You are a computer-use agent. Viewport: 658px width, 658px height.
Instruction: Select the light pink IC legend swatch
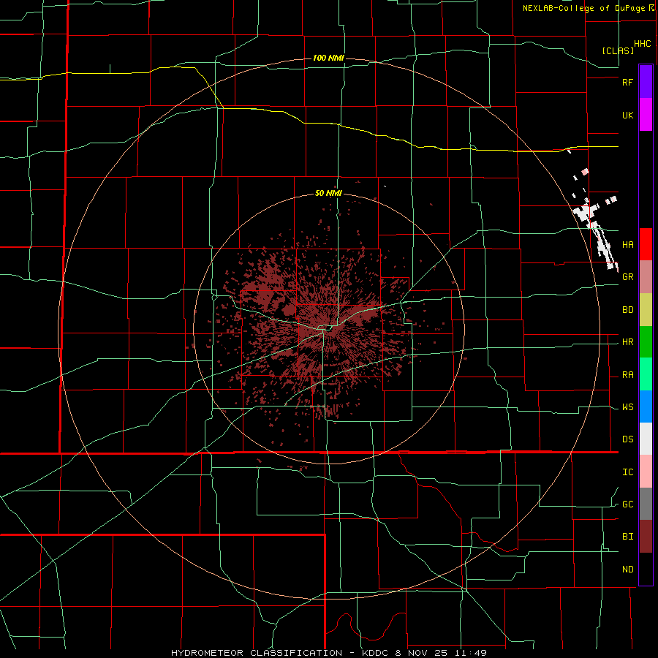(646, 472)
